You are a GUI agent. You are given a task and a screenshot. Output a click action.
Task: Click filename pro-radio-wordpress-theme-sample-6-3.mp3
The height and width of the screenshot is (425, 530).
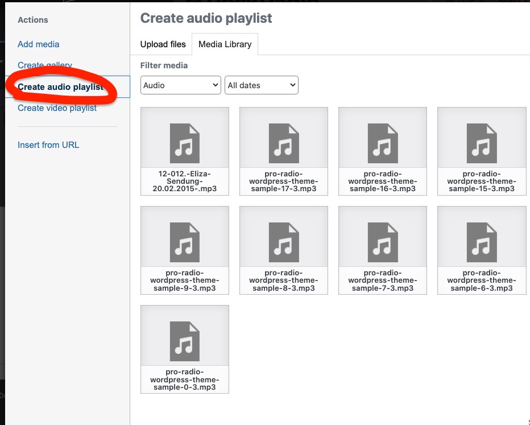tap(482, 280)
